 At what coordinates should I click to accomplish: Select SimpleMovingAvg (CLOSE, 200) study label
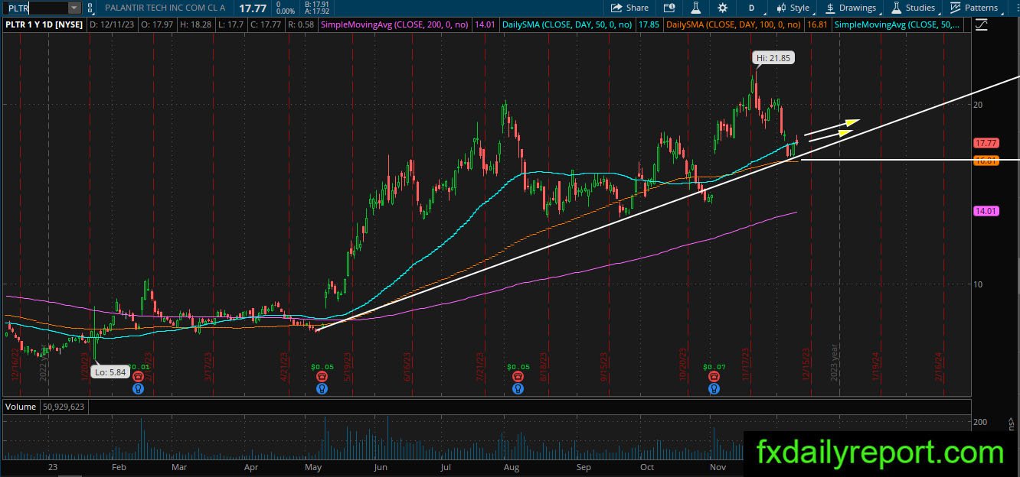coord(395,25)
